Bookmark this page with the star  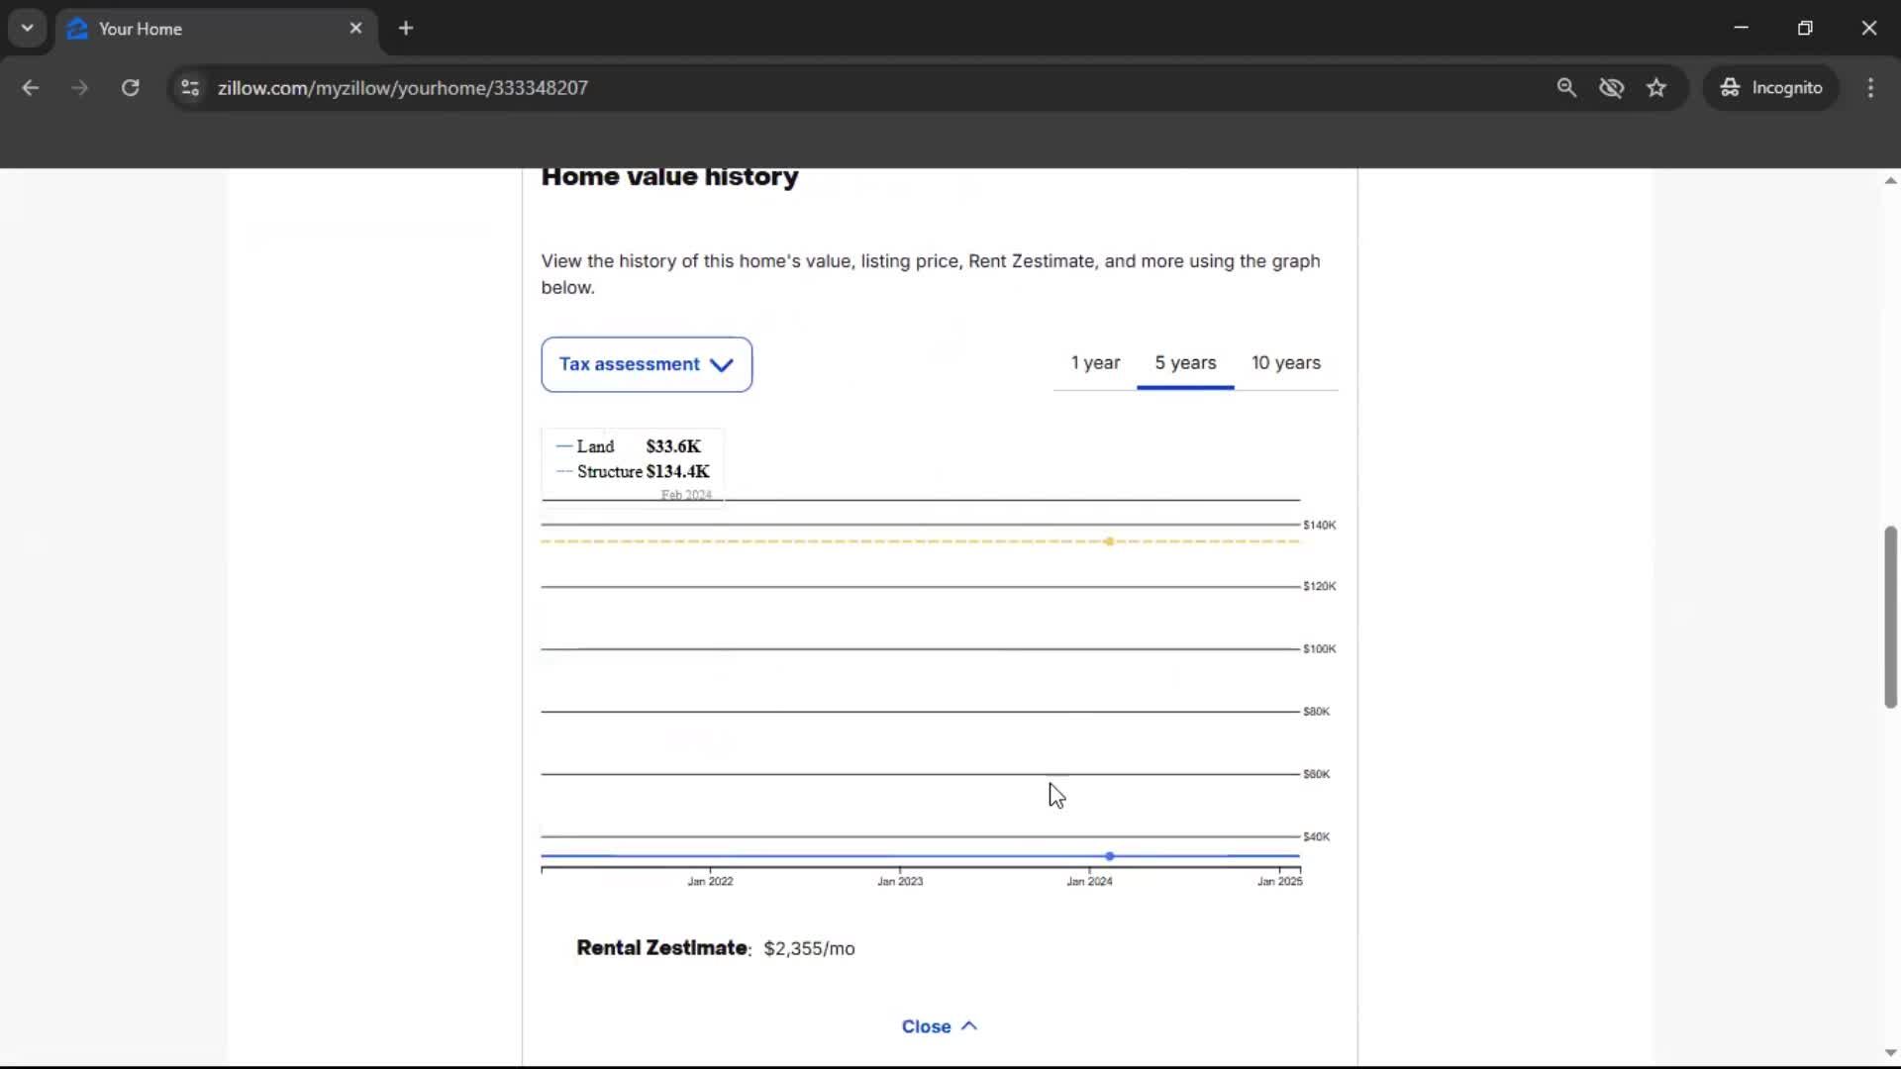coord(1656,87)
